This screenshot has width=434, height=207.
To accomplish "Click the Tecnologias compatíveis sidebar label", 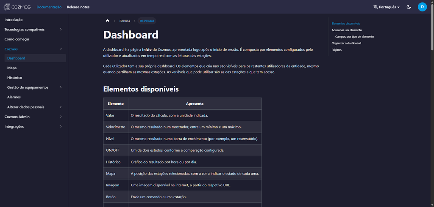I will 24,29.
